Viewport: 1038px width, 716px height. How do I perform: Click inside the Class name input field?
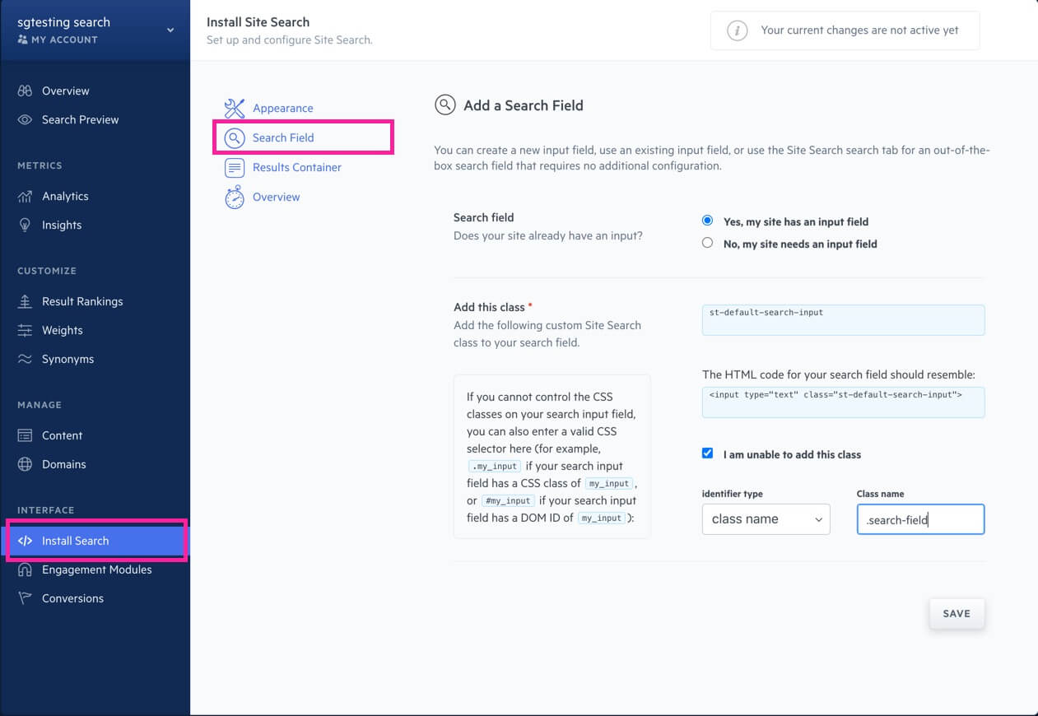coord(919,519)
